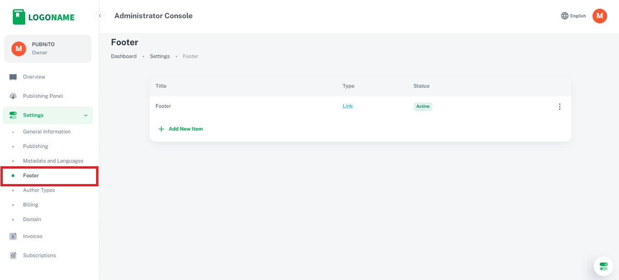The width and height of the screenshot is (619, 280).
Task: Click the globe language icon
Action: point(565,16)
